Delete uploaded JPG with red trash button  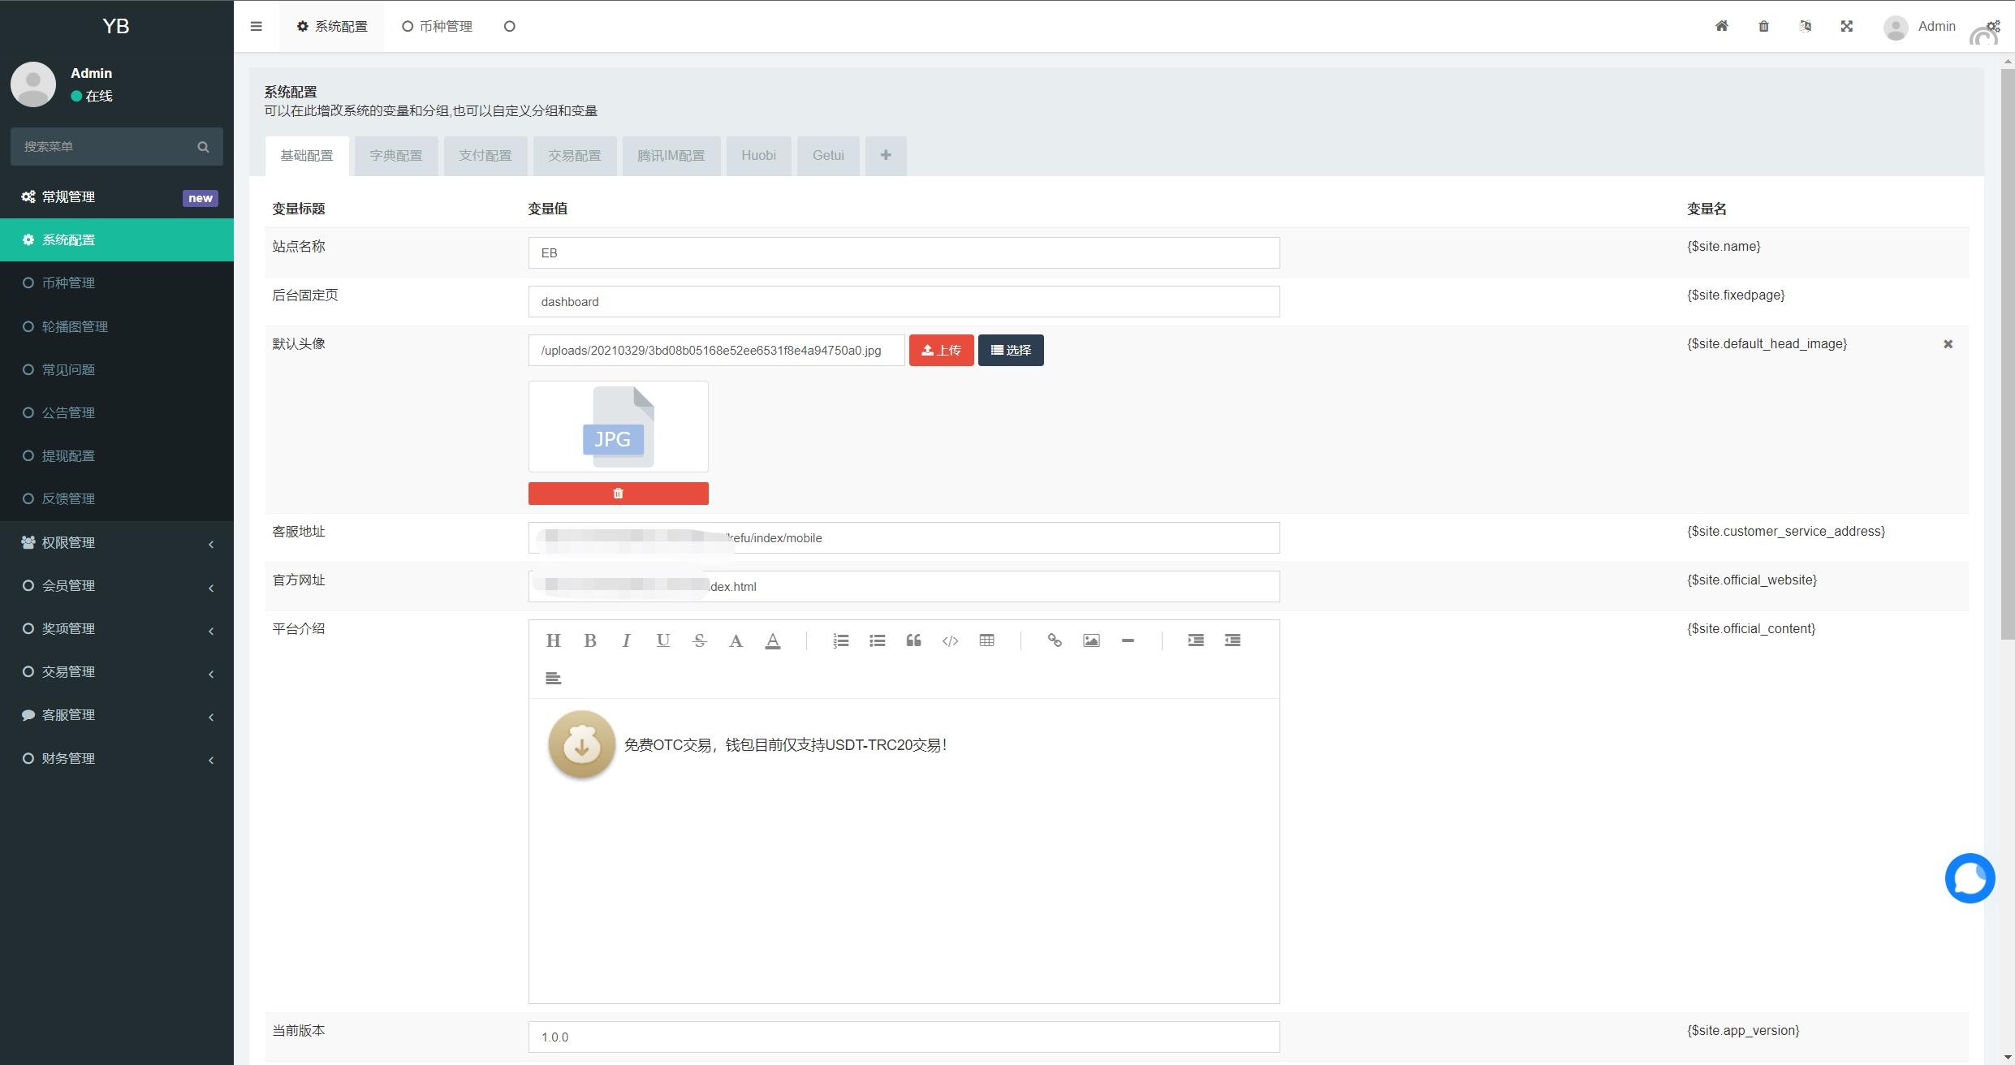[x=618, y=494]
